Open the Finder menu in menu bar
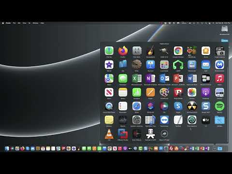 pos(8,23)
